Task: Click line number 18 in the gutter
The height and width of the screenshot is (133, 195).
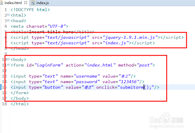Action: click(x=4, y=104)
